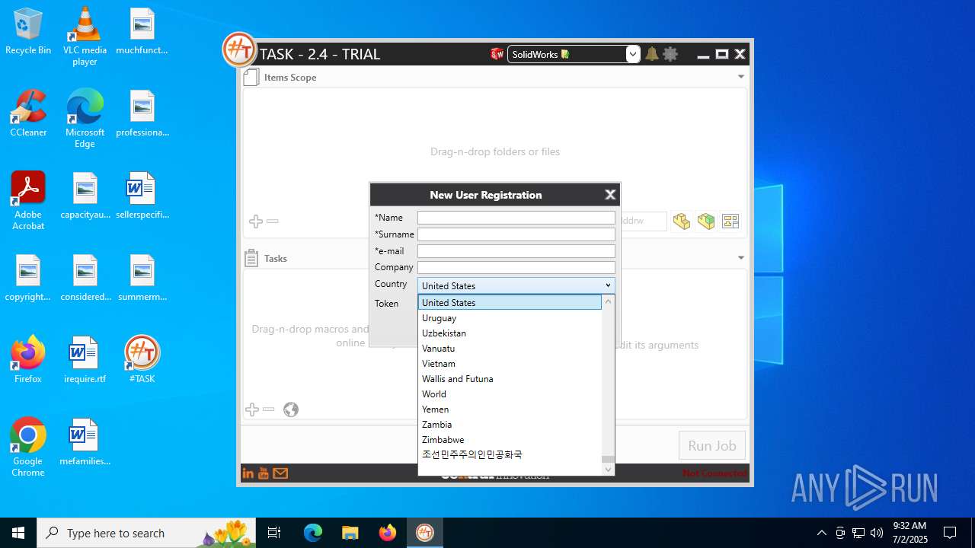Image resolution: width=975 pixels, height=548 pixels.
Task: Click the Company input field
Action: coord(516,268)
